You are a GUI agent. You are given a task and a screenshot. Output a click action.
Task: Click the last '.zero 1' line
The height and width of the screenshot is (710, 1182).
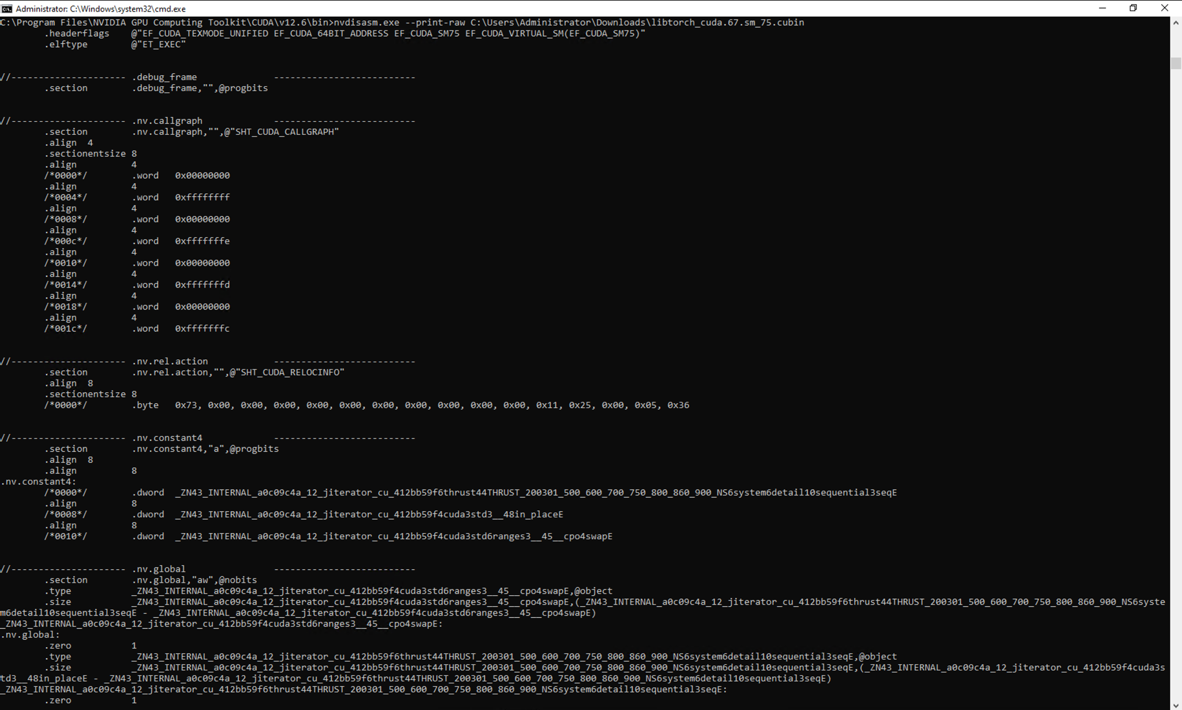91,701
